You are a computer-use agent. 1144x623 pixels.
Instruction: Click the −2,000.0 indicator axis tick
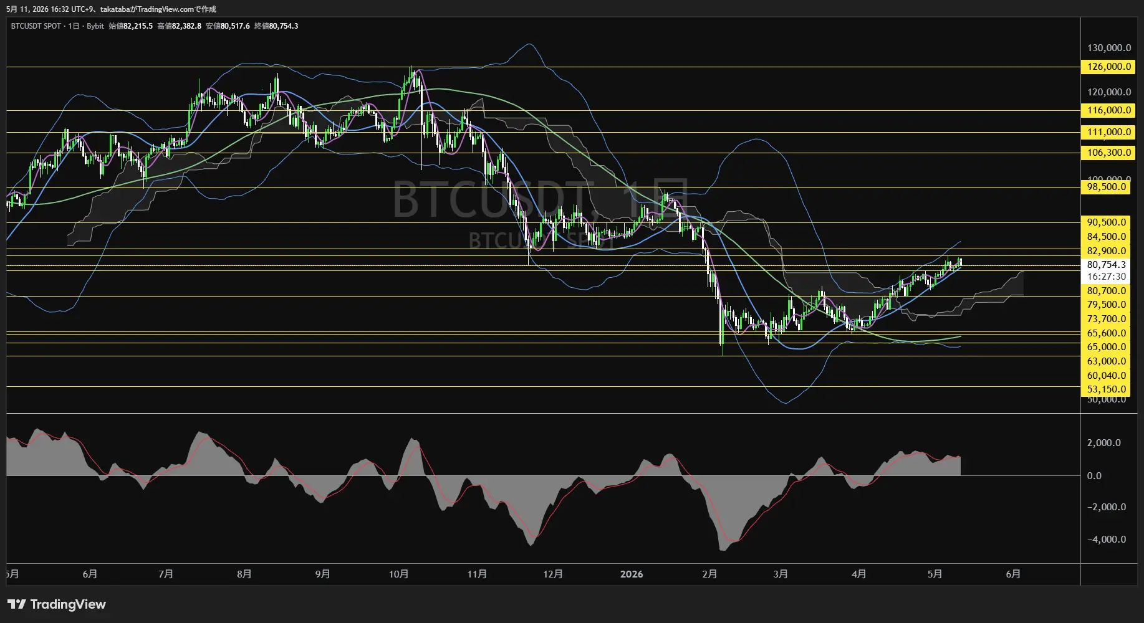1106,507
